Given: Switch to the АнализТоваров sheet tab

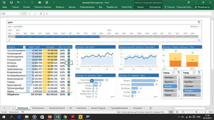Looking at the screenshot, I should [98, 108].
